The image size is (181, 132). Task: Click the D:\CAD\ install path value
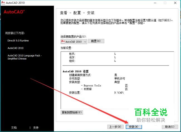[119, 93]
